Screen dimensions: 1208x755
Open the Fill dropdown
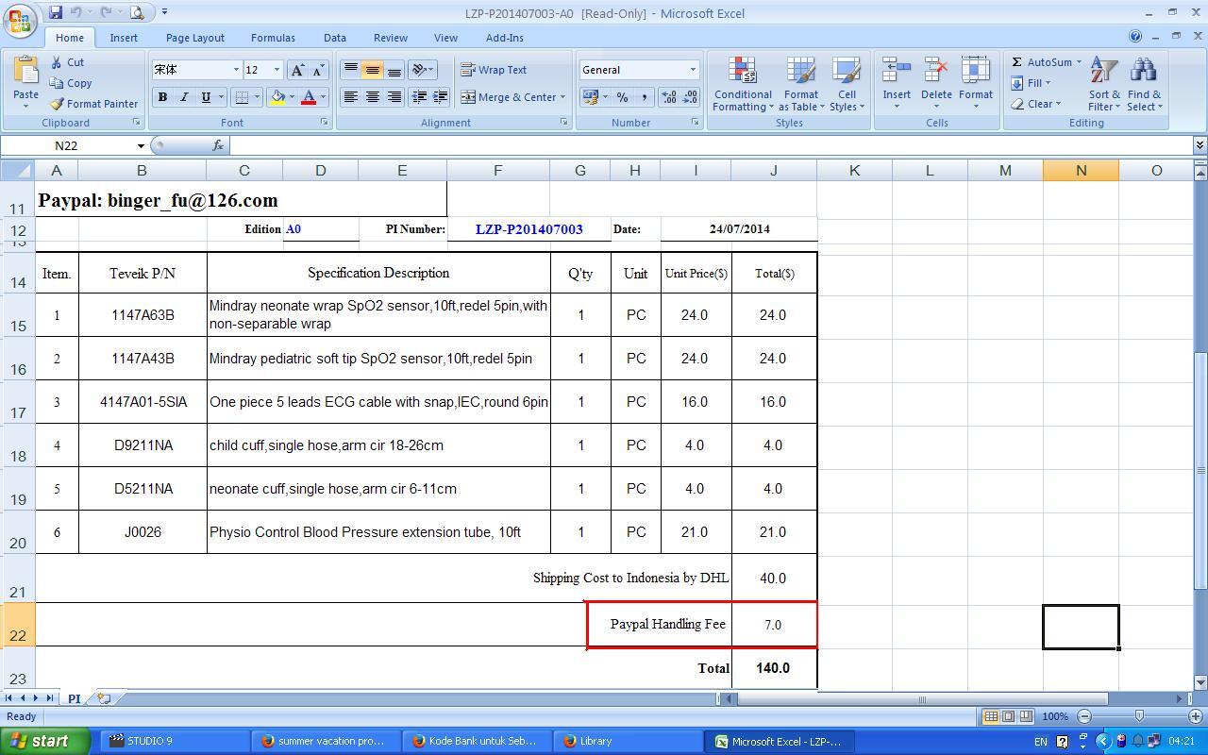1031,83
